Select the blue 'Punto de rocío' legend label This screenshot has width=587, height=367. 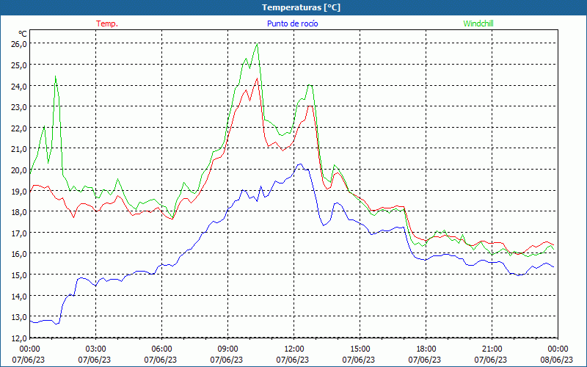pos(292,23)
